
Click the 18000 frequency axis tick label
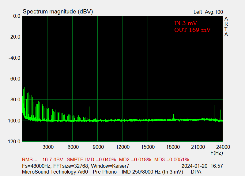pos(173,147)
